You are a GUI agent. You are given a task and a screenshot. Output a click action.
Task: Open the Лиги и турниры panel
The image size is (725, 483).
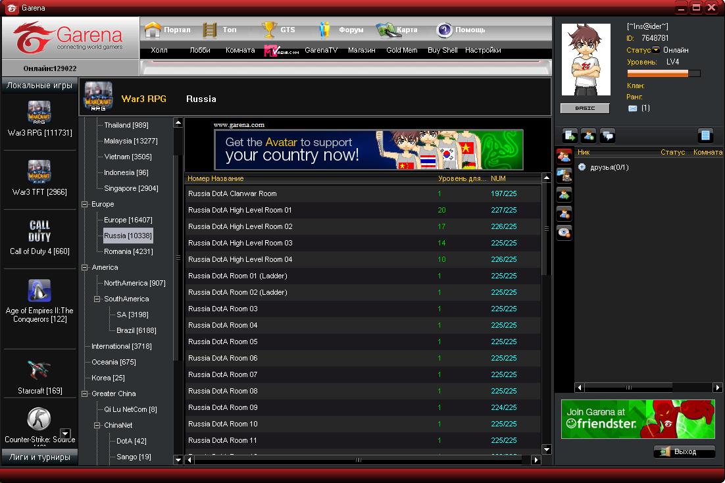39,457
